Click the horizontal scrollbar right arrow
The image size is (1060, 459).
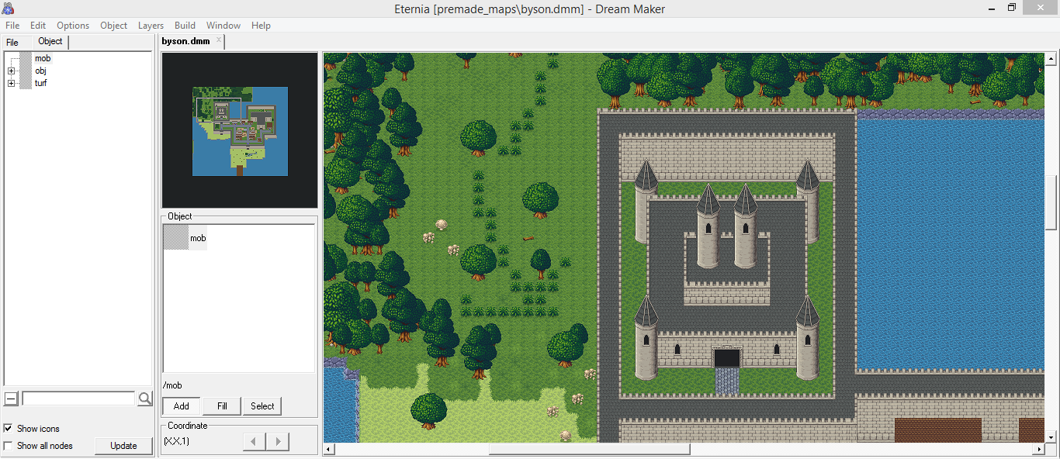pos(1039,449)
